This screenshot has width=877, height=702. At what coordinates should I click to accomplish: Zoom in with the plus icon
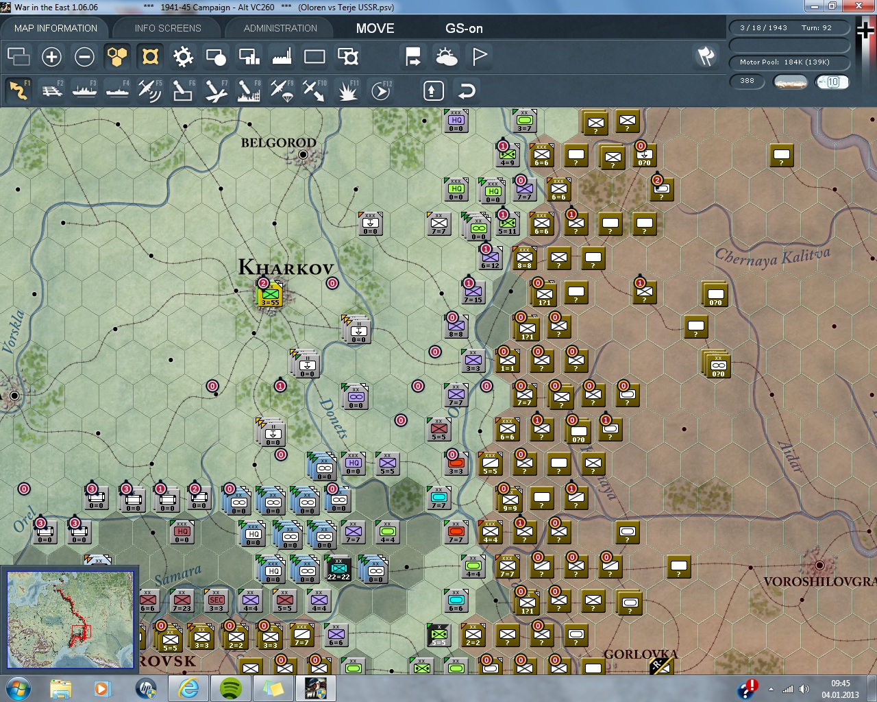coord(51,57)
